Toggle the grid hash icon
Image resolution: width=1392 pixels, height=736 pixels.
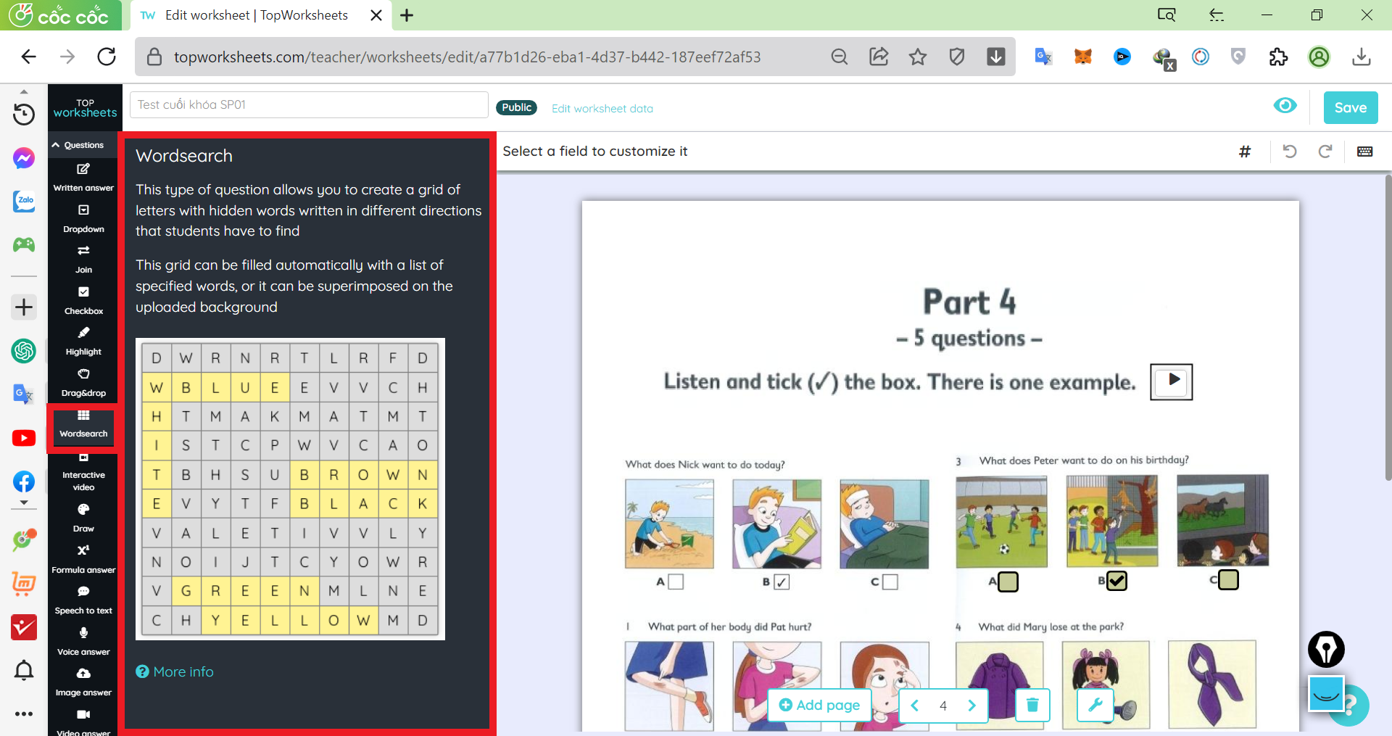coord(1245,151)
